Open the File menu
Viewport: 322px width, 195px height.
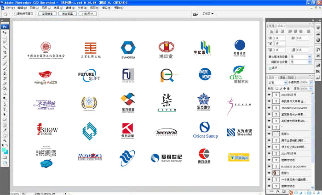click(10, 8)
